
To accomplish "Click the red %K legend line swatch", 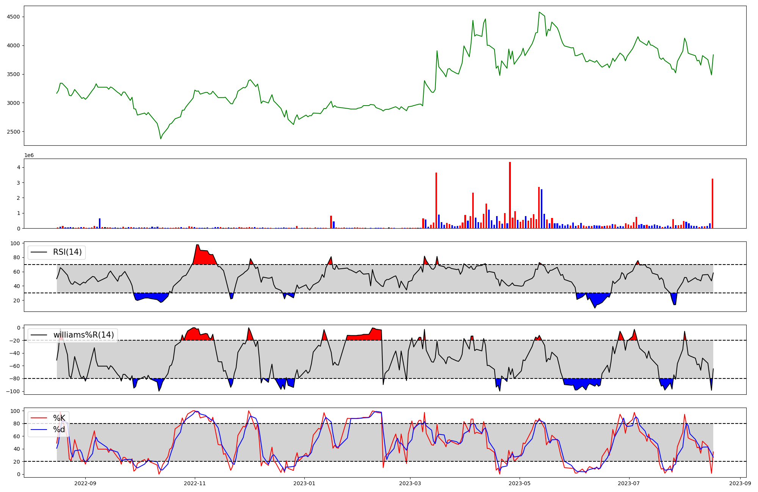I will pyautogui.click(x=39, y=418).
